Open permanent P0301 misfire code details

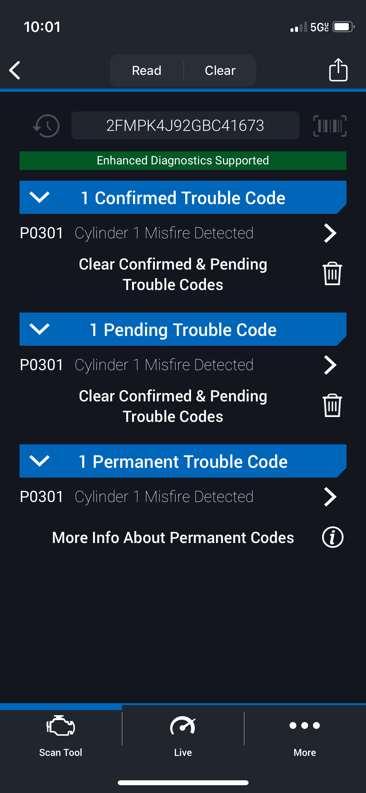click(x=330, y=497)
